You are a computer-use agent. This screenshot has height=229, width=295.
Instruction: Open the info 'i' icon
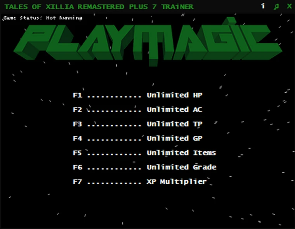point(263,6)
